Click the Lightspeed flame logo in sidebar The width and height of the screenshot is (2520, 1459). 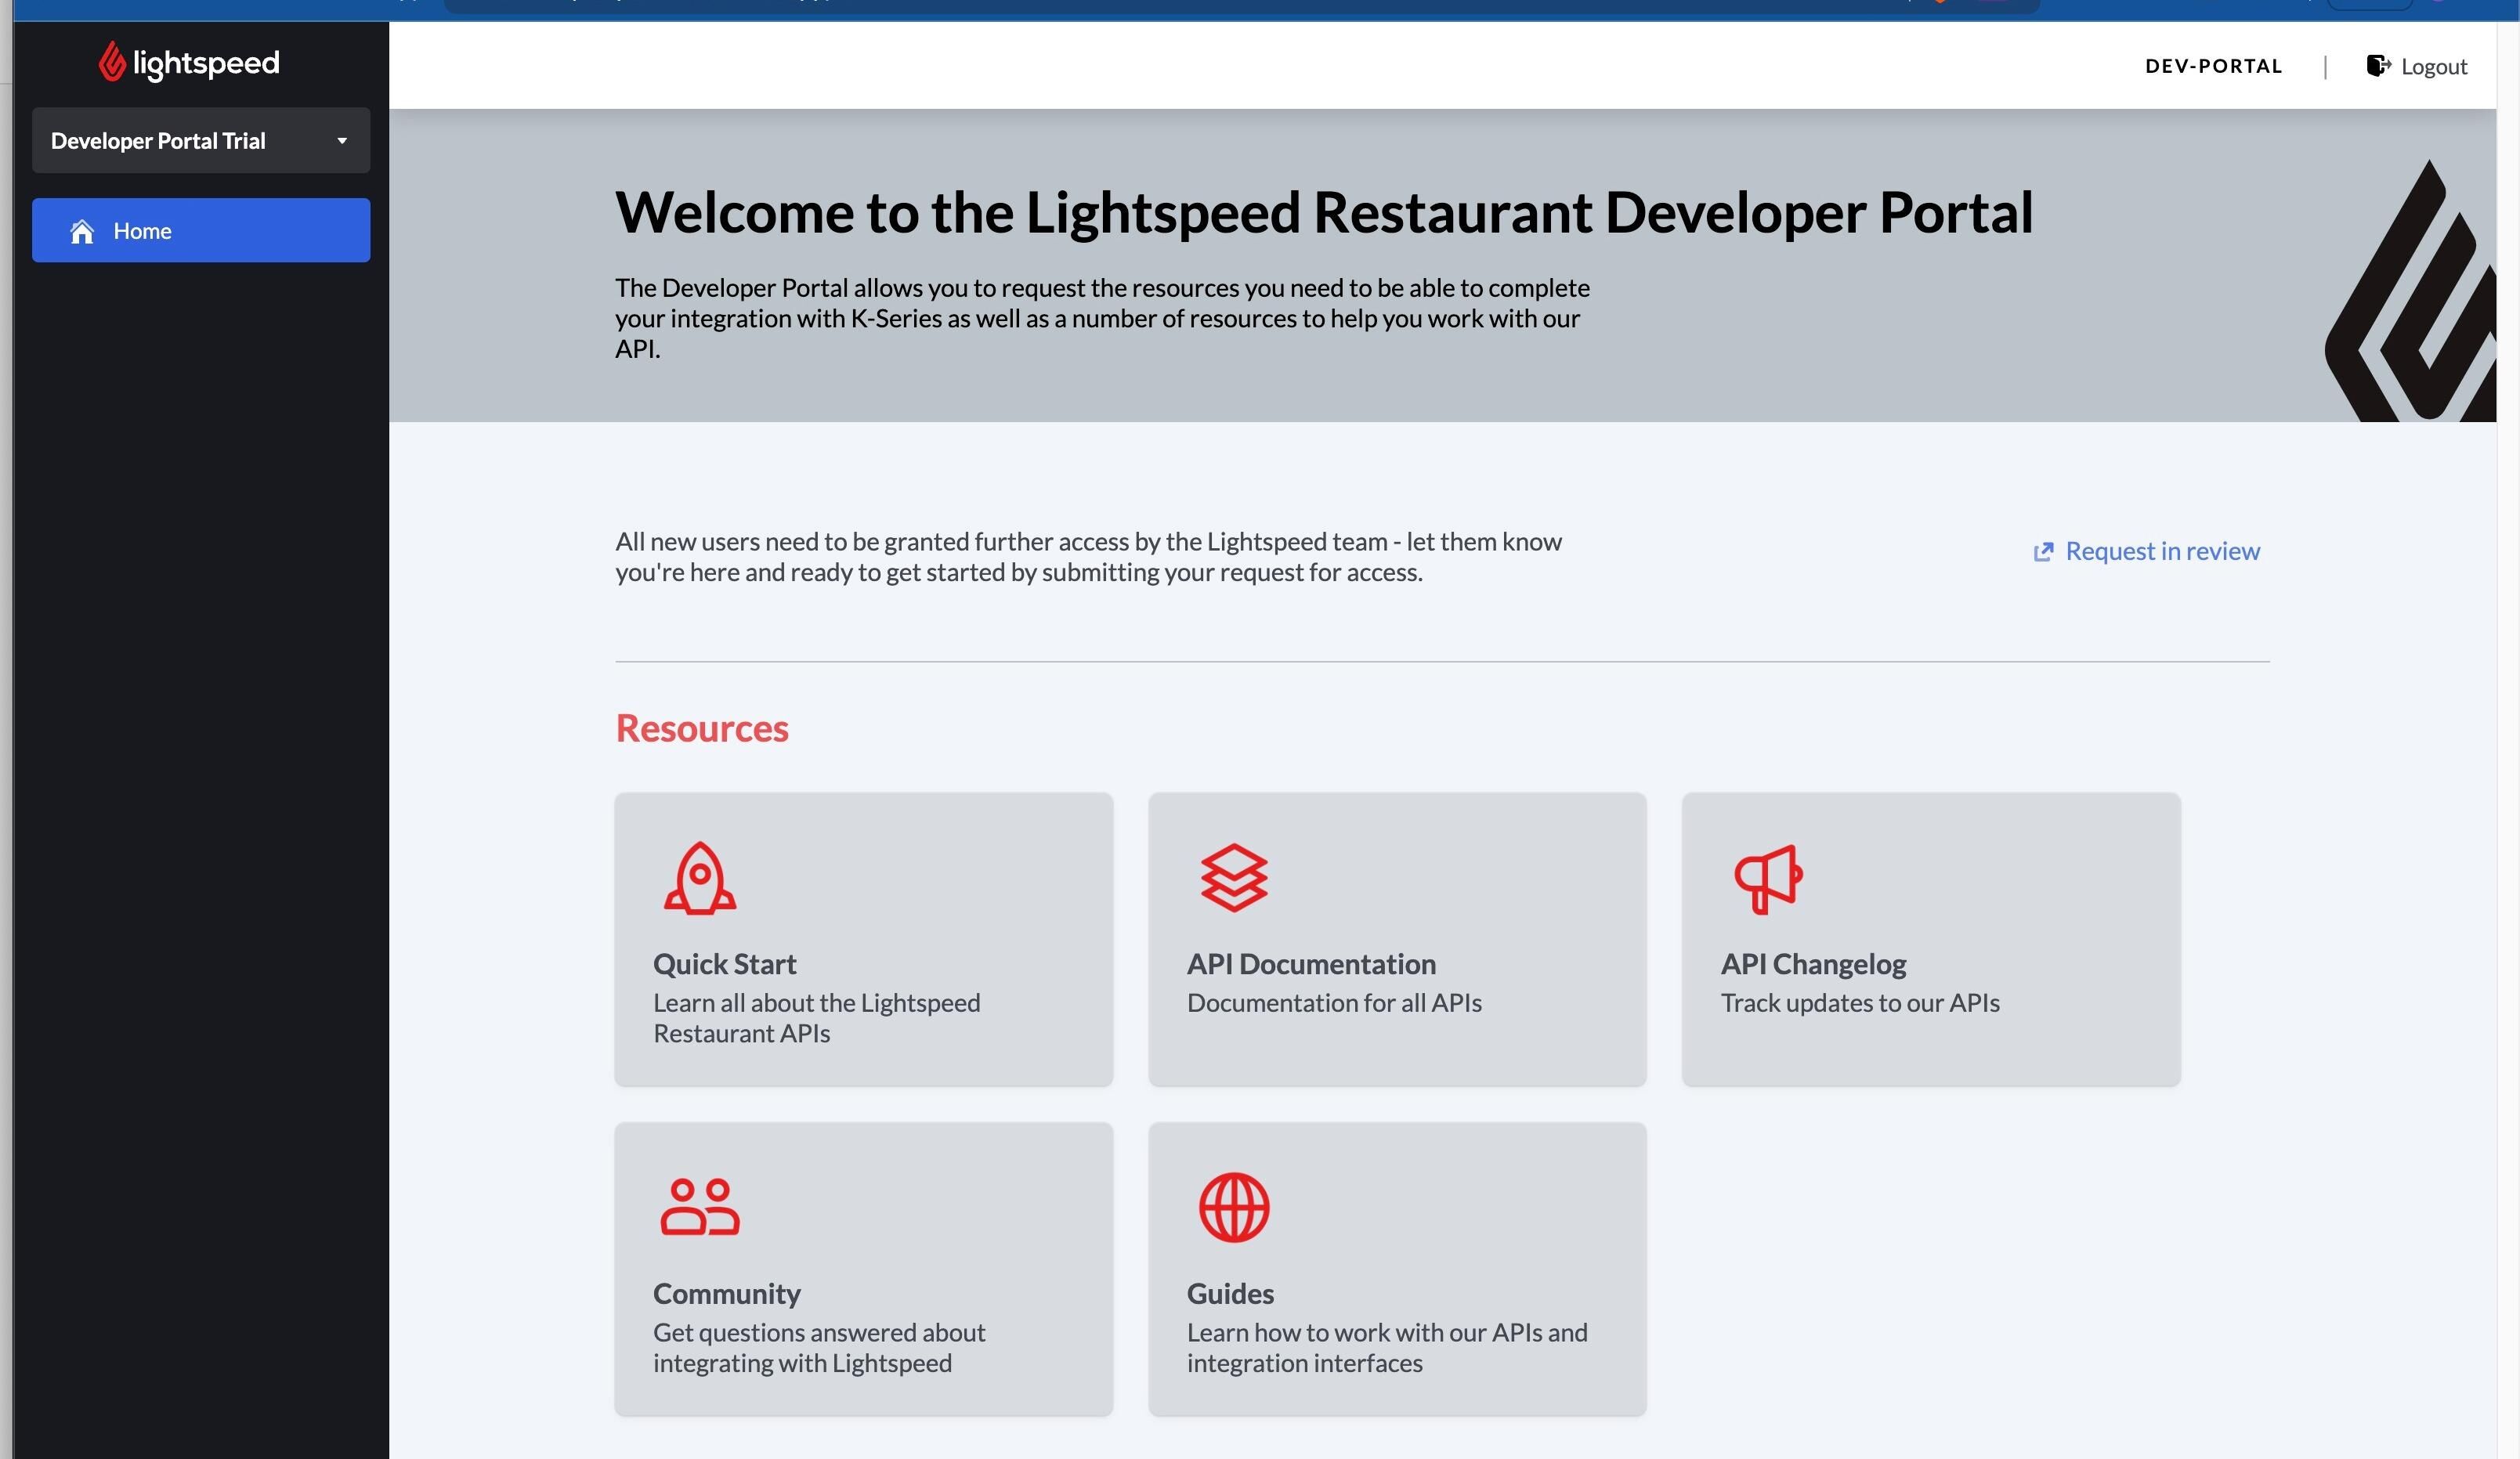click(111, 62)
